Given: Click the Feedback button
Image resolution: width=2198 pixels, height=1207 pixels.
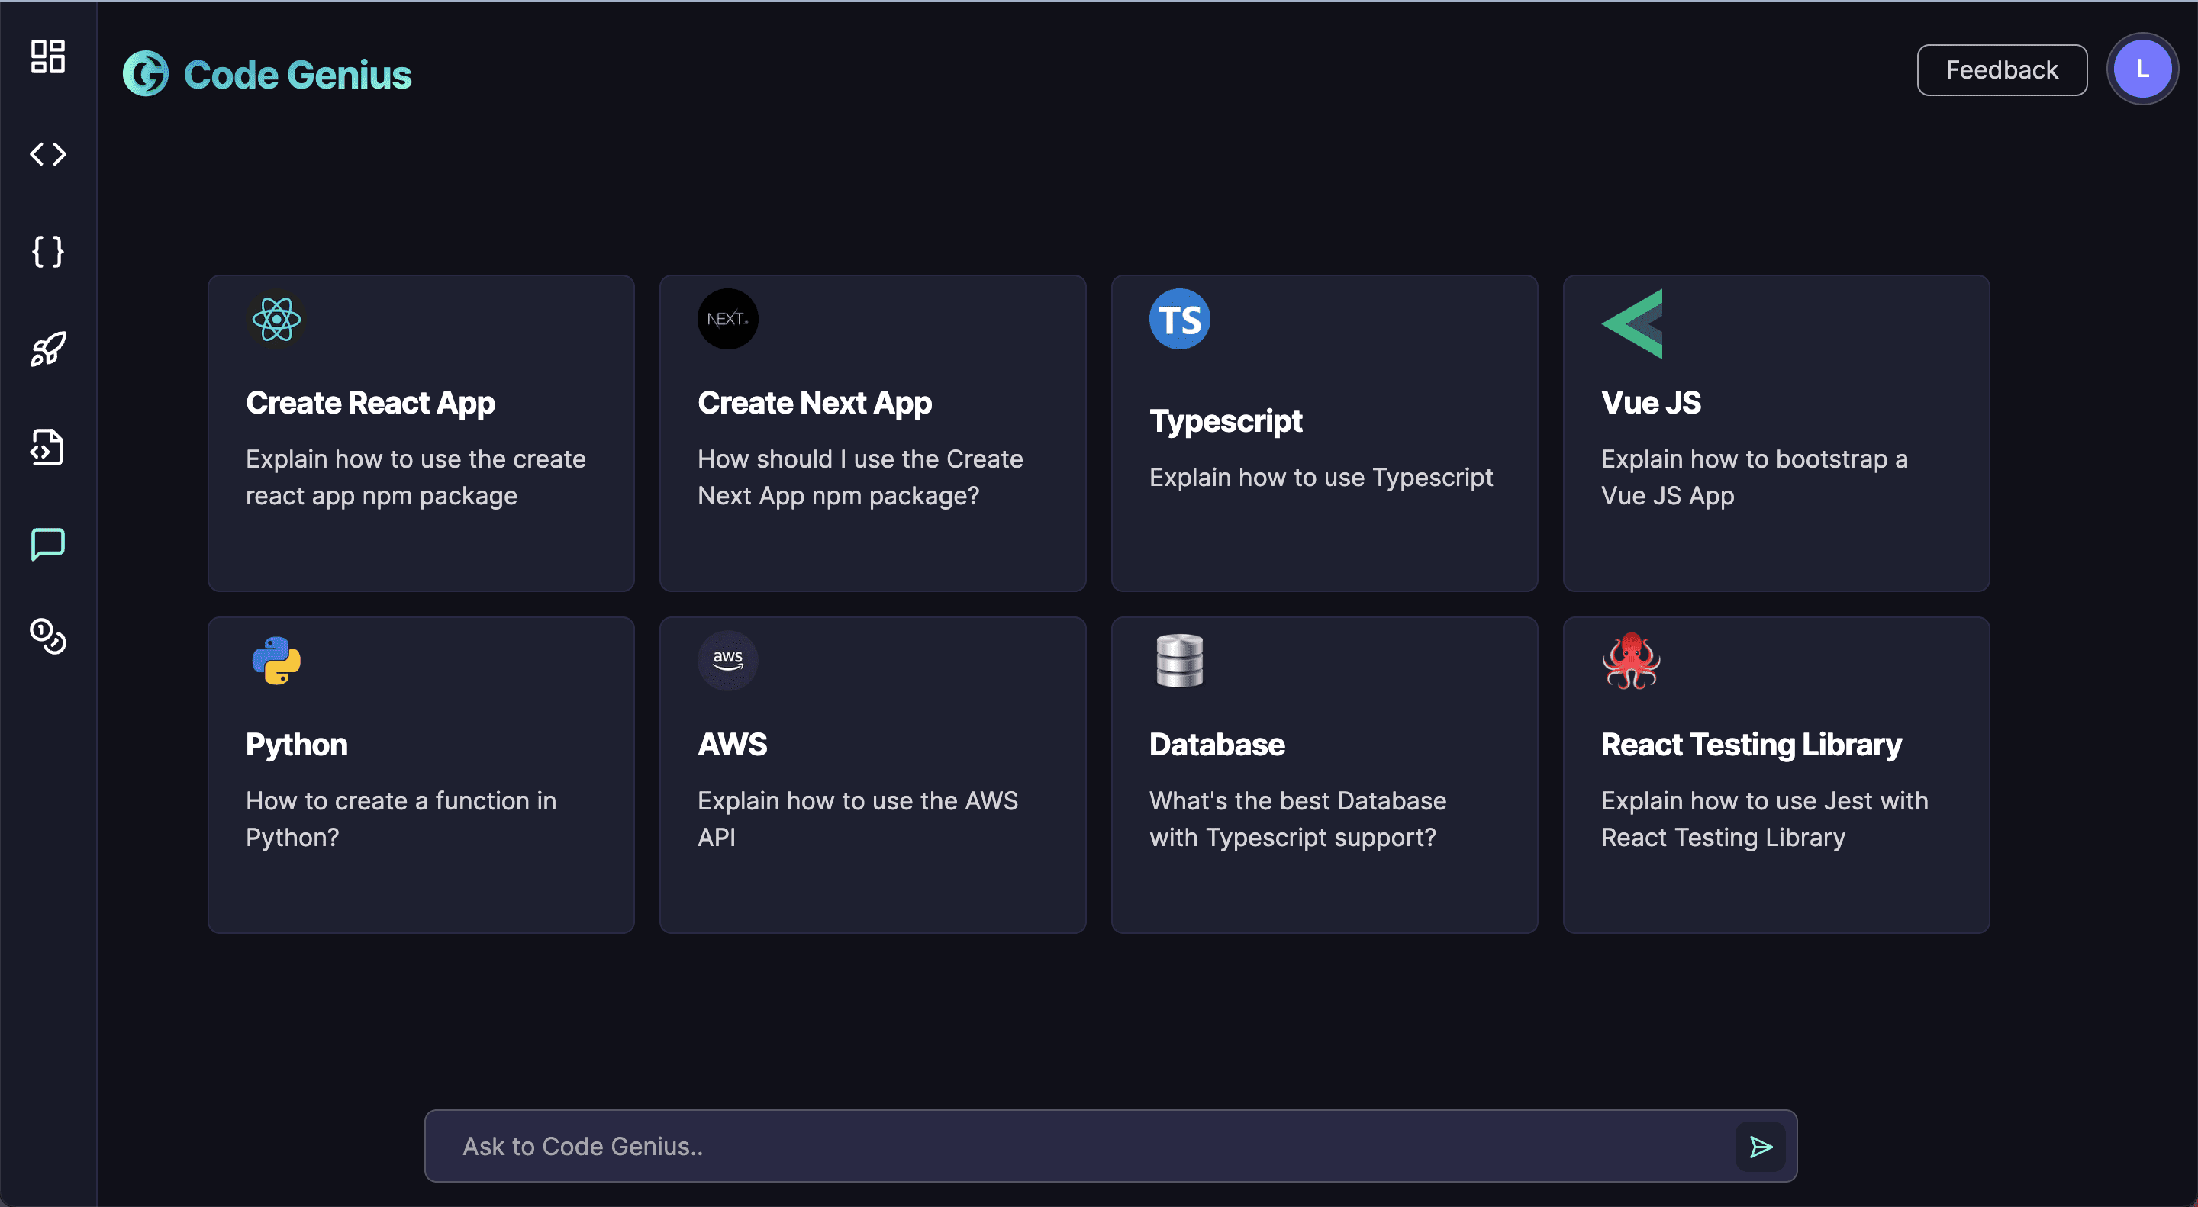Looking at the screenshot, I should coord(2003,70).
